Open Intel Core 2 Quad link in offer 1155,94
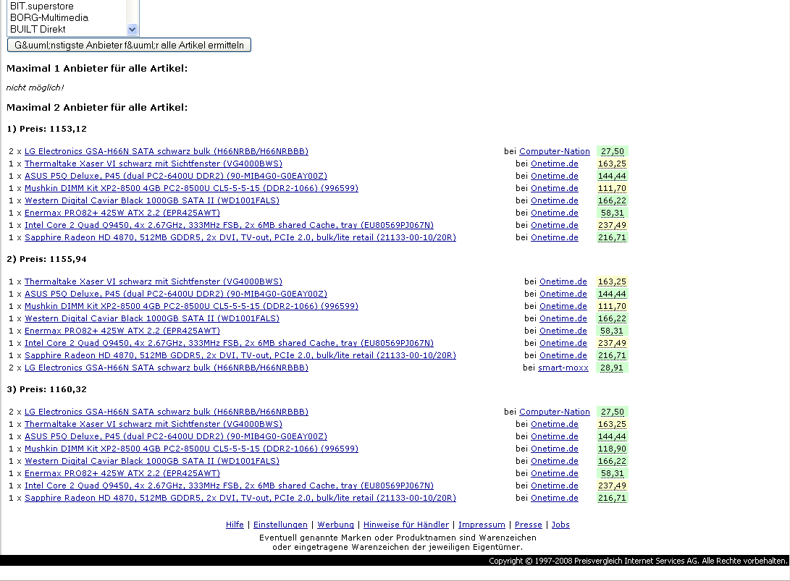This screenshot has height=581, width=790. [230, 344]
